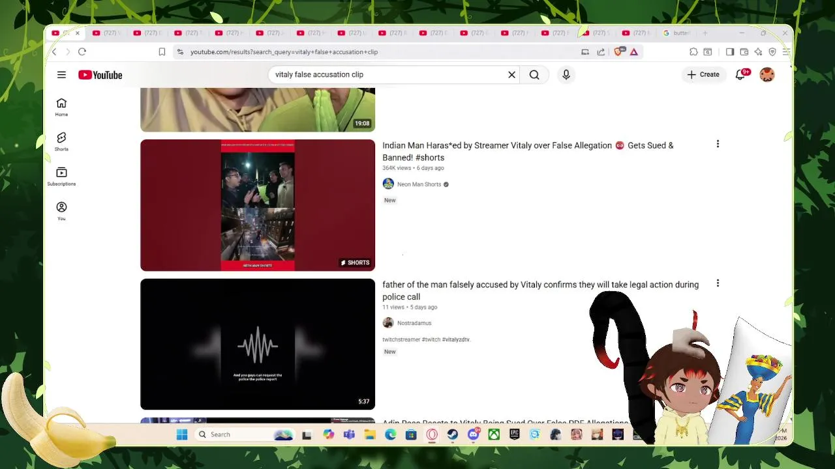Screen dimensions: 835x469
Task: Switch to the second YouTube (727) tab
Action: tap(107, 33)
